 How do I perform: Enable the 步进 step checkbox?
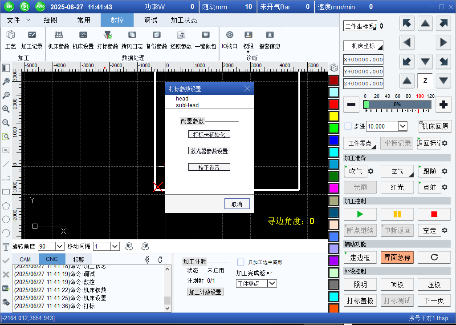click(348, 126)
